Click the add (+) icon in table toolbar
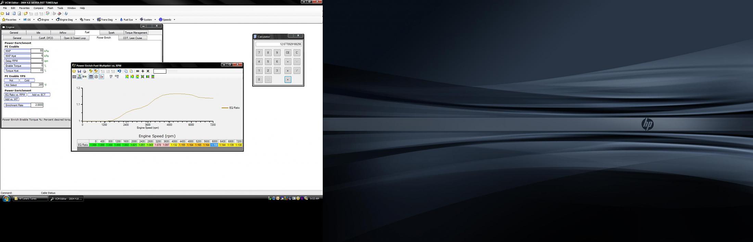Image resolution: width=753 pixels, height=242 pixels. click(143, 71)
